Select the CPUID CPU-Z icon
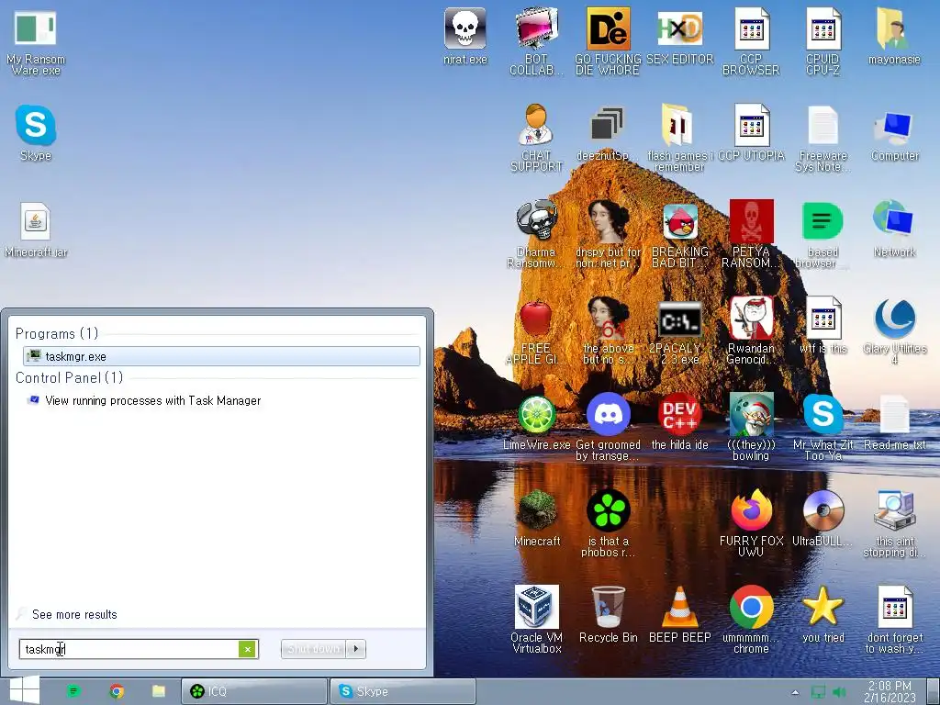 [x=822, y=42]
